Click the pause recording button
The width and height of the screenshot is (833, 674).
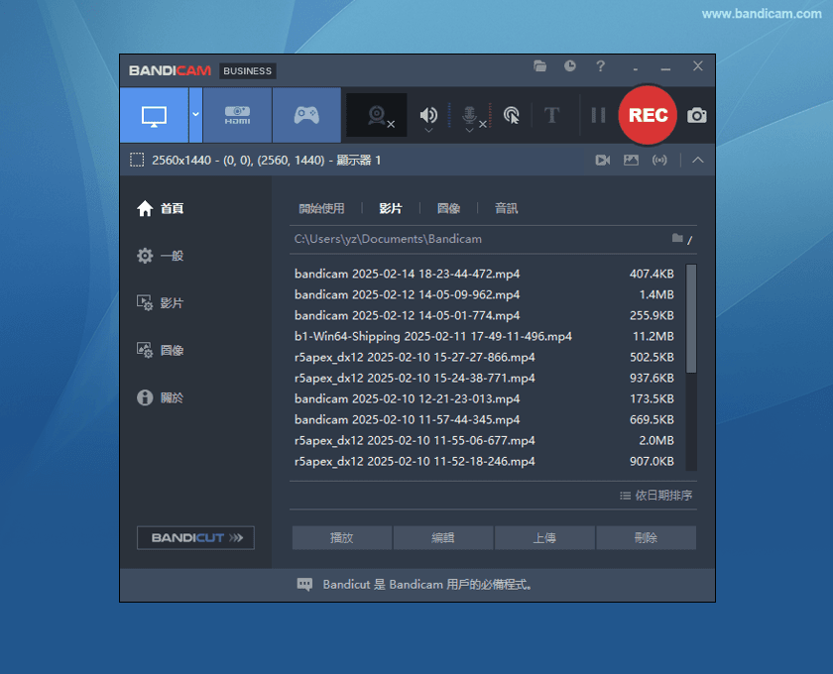[598, 115]
